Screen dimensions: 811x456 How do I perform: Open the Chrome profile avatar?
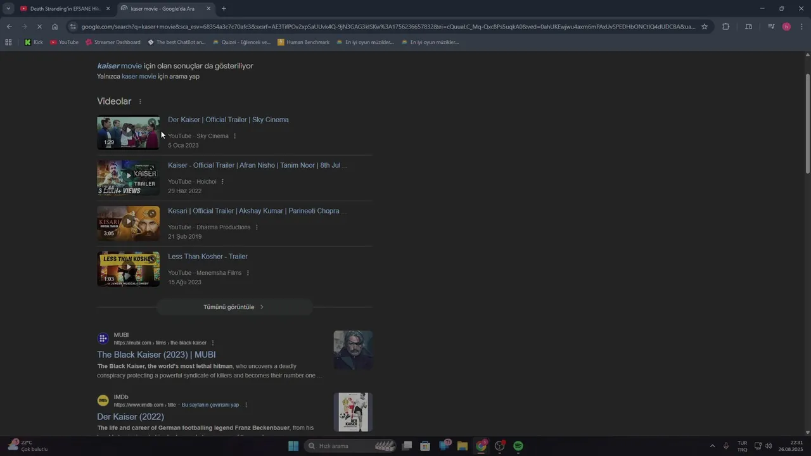(x=786, y=27)
